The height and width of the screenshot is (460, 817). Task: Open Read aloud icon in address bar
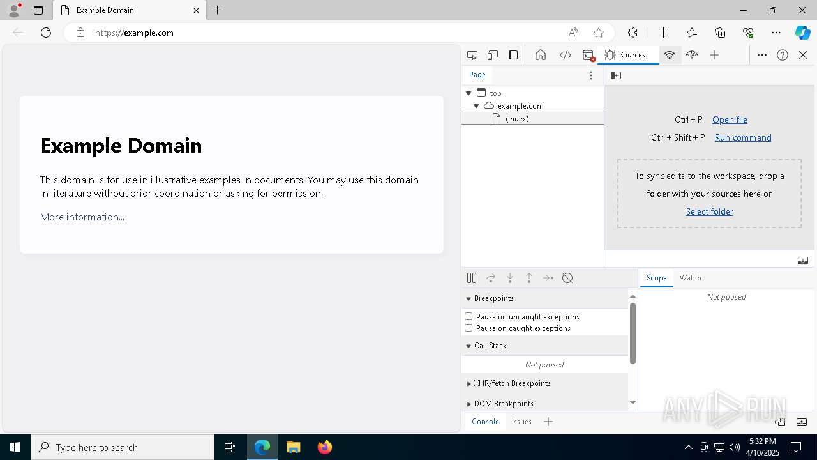coord(573,33)
